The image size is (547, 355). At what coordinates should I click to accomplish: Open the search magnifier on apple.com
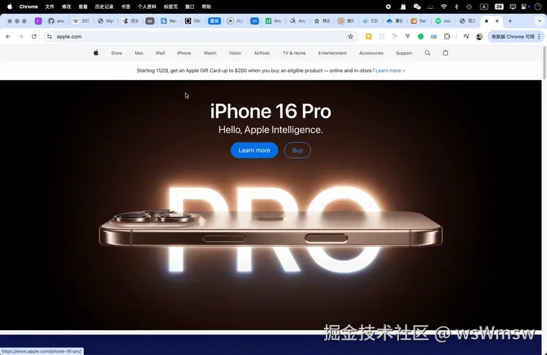(x=427, y=53)
